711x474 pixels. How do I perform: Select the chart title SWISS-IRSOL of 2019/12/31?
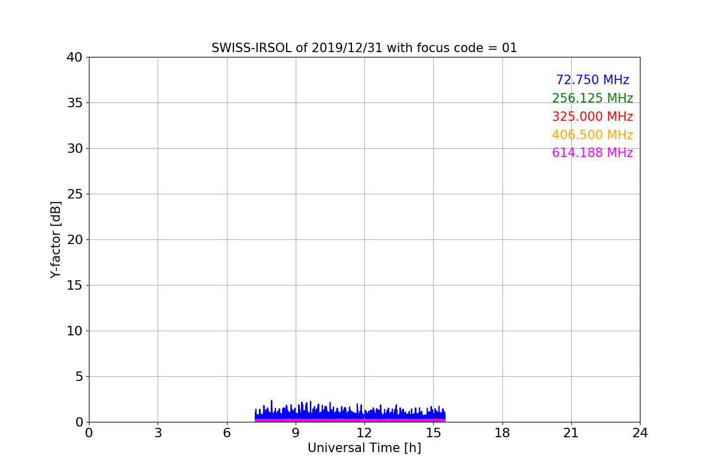click(364, 48)
